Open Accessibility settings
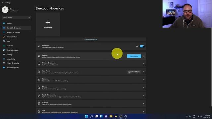 [16, 59]
